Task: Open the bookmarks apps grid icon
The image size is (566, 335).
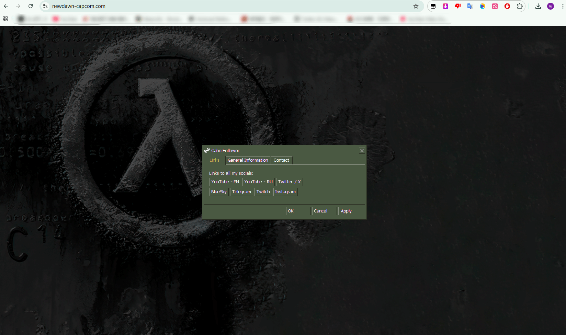Action: point(5,19)
